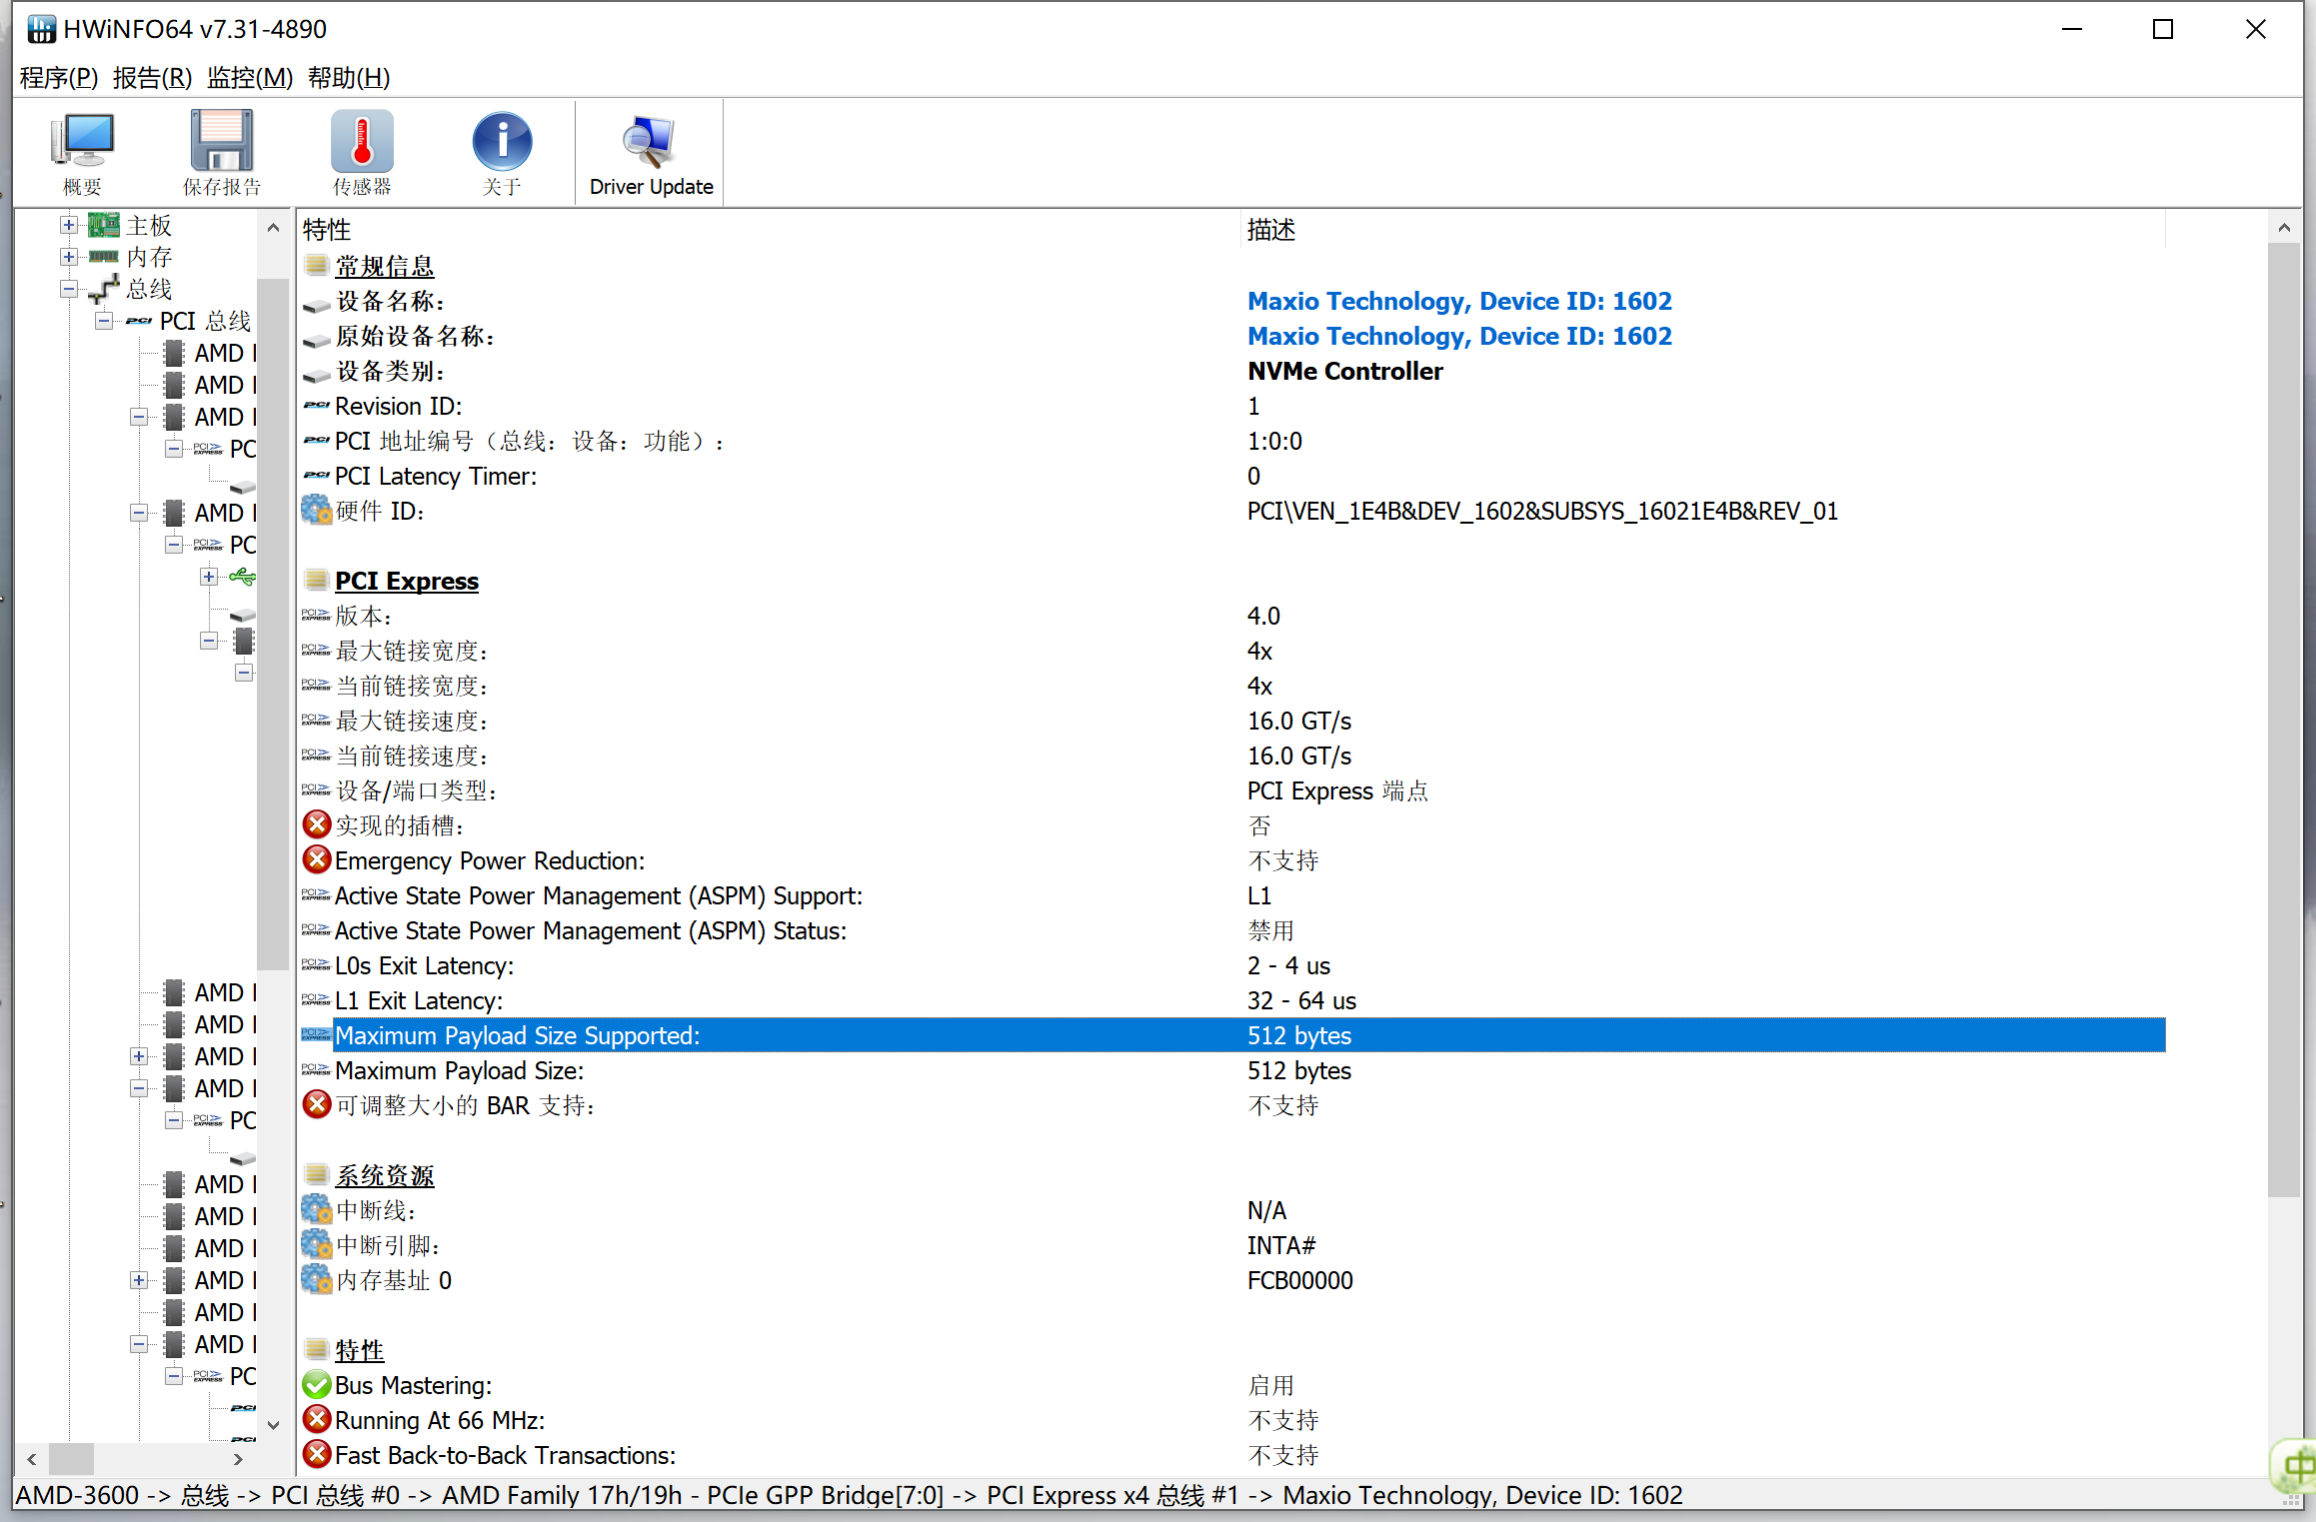Expand the 主板 tree node
This screenshot has width=2316, height=1522.
pos(69,226)
